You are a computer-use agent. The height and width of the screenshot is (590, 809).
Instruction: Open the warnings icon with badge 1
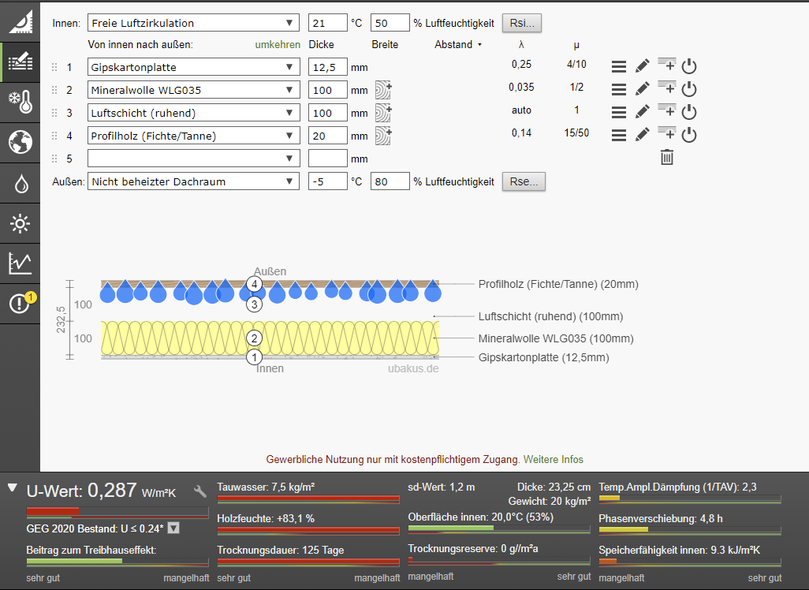point(20,303)
